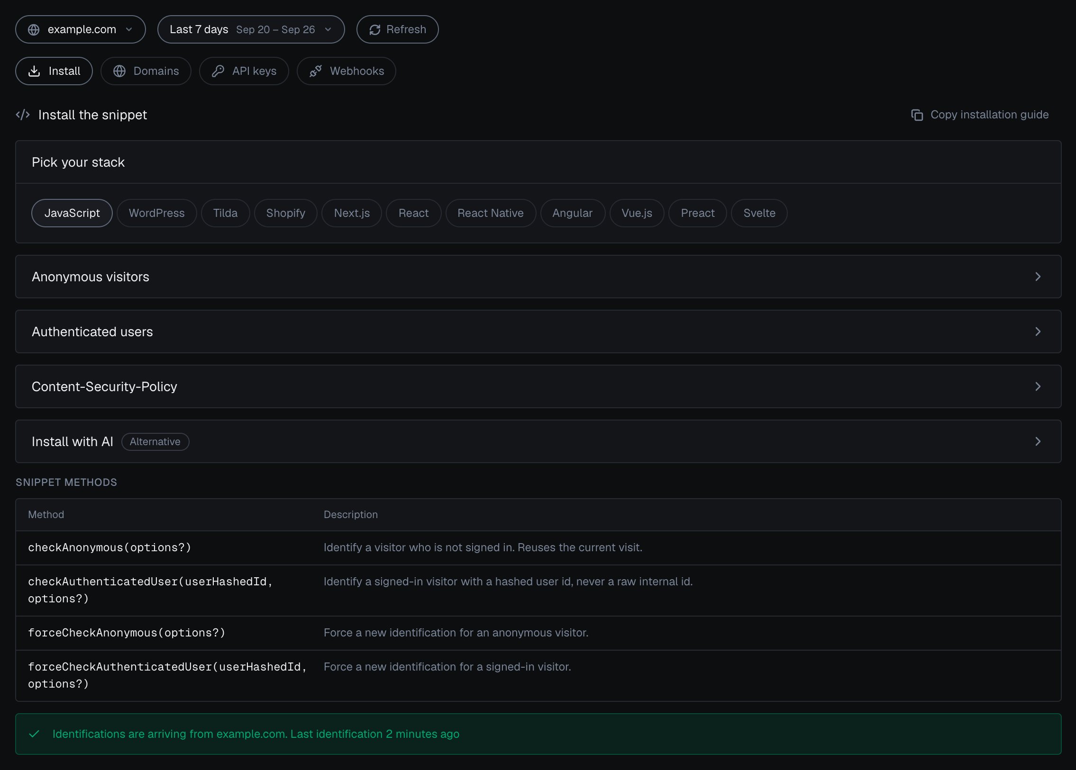
Task: Click the checkAuthenticatedUser method cell
Action: pyautogui.click(x=150, y=591)
